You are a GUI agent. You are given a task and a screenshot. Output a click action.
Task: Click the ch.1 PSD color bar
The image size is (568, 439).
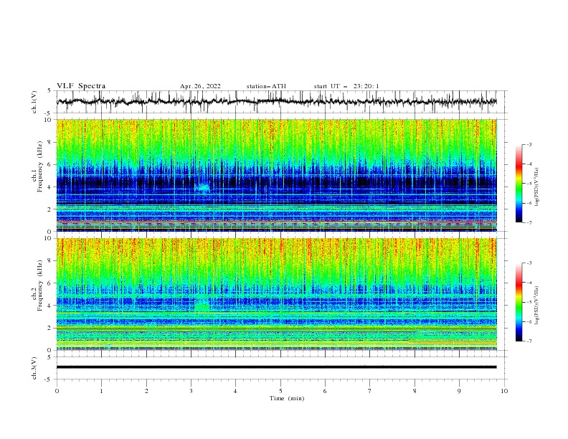coord(519,184)
